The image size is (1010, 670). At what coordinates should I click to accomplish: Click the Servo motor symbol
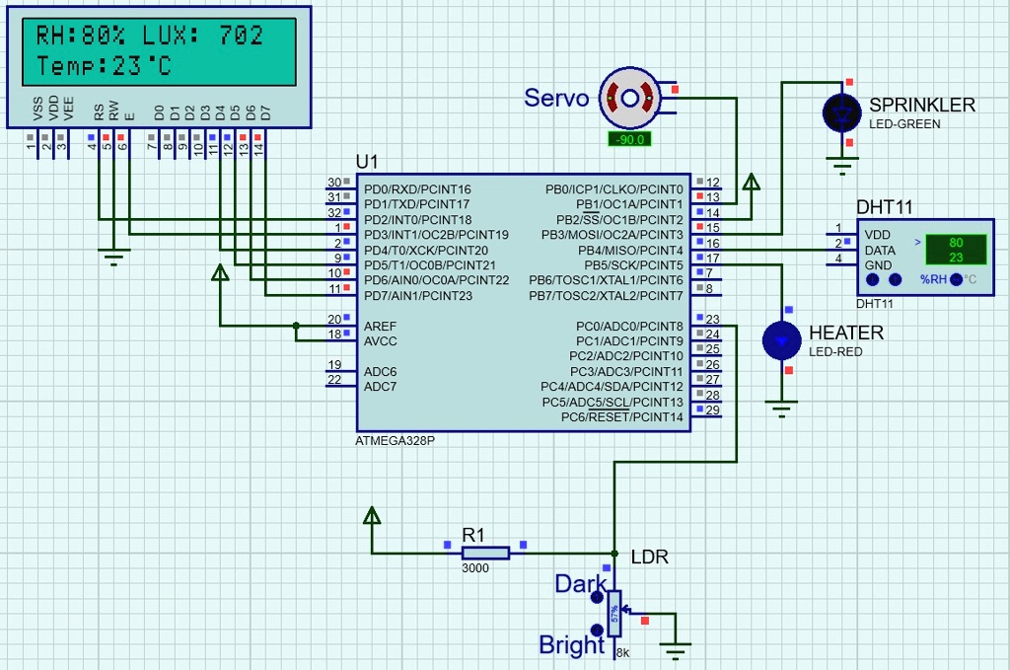[631, 97]
